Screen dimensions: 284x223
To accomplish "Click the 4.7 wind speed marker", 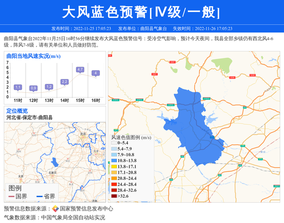I will pos(80,70).
